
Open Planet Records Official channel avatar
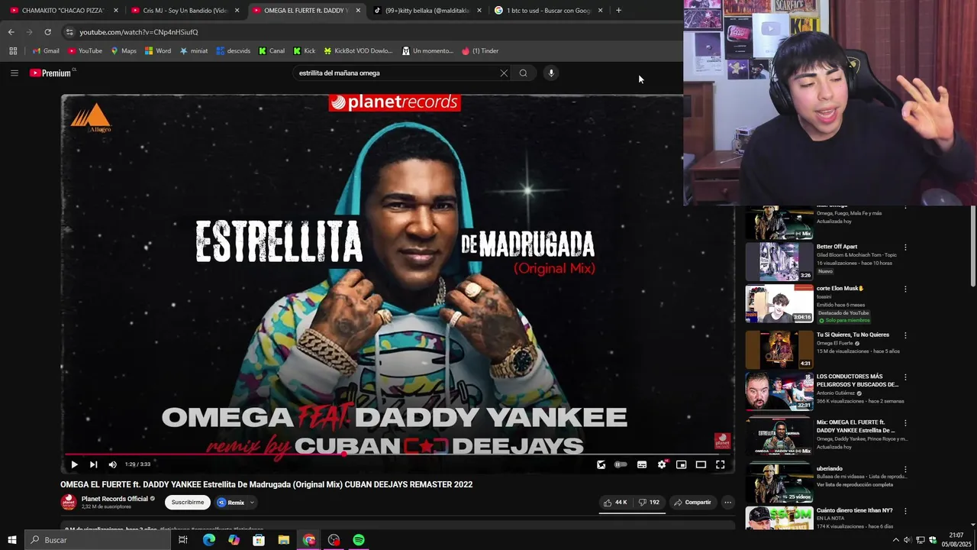tap(69, 503)
